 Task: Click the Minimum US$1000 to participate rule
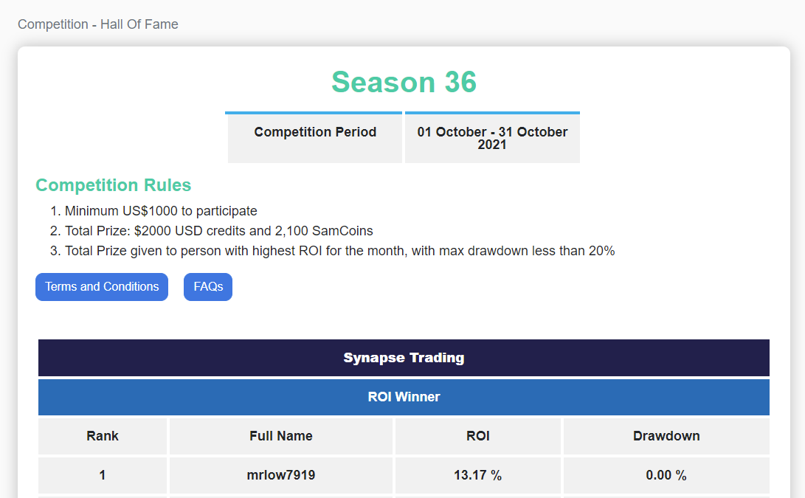pyautogui.click(x=161, y=211)
